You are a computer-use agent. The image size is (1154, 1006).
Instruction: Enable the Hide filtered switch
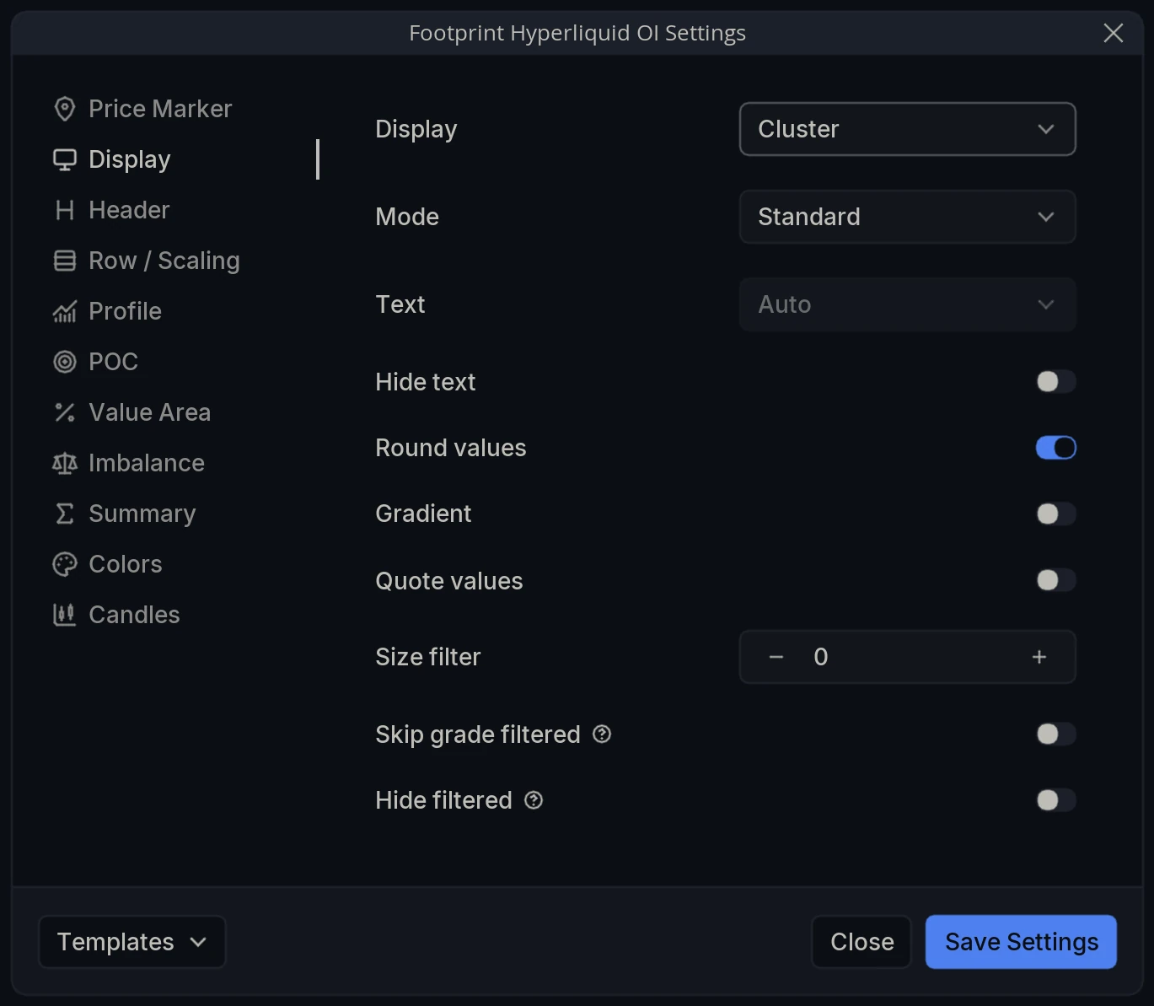pos(1056,800)
